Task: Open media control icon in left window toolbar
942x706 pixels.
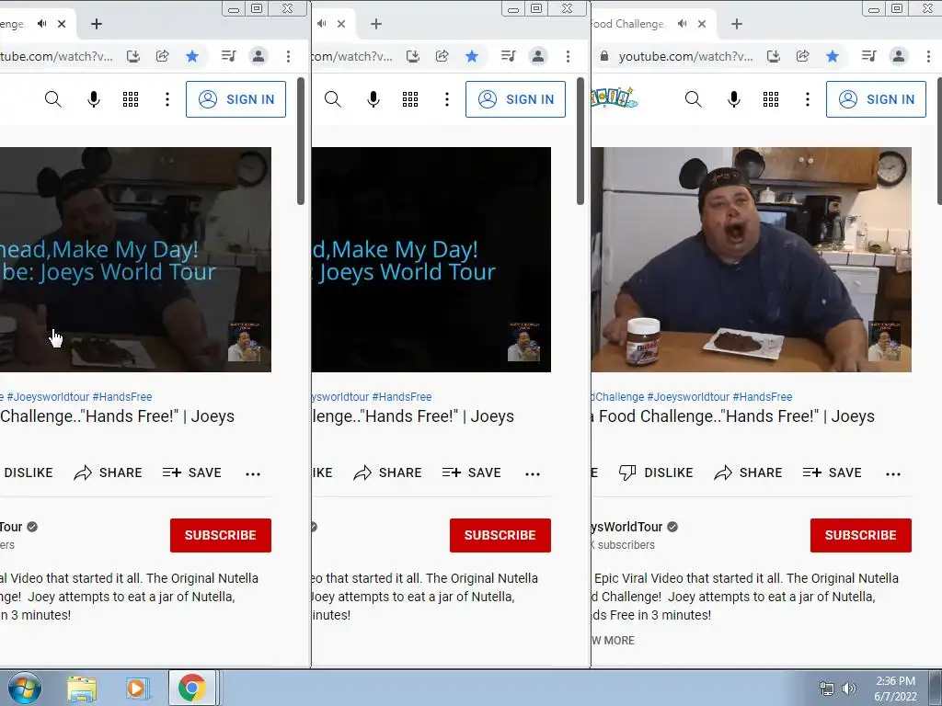Action: point(228,56)
